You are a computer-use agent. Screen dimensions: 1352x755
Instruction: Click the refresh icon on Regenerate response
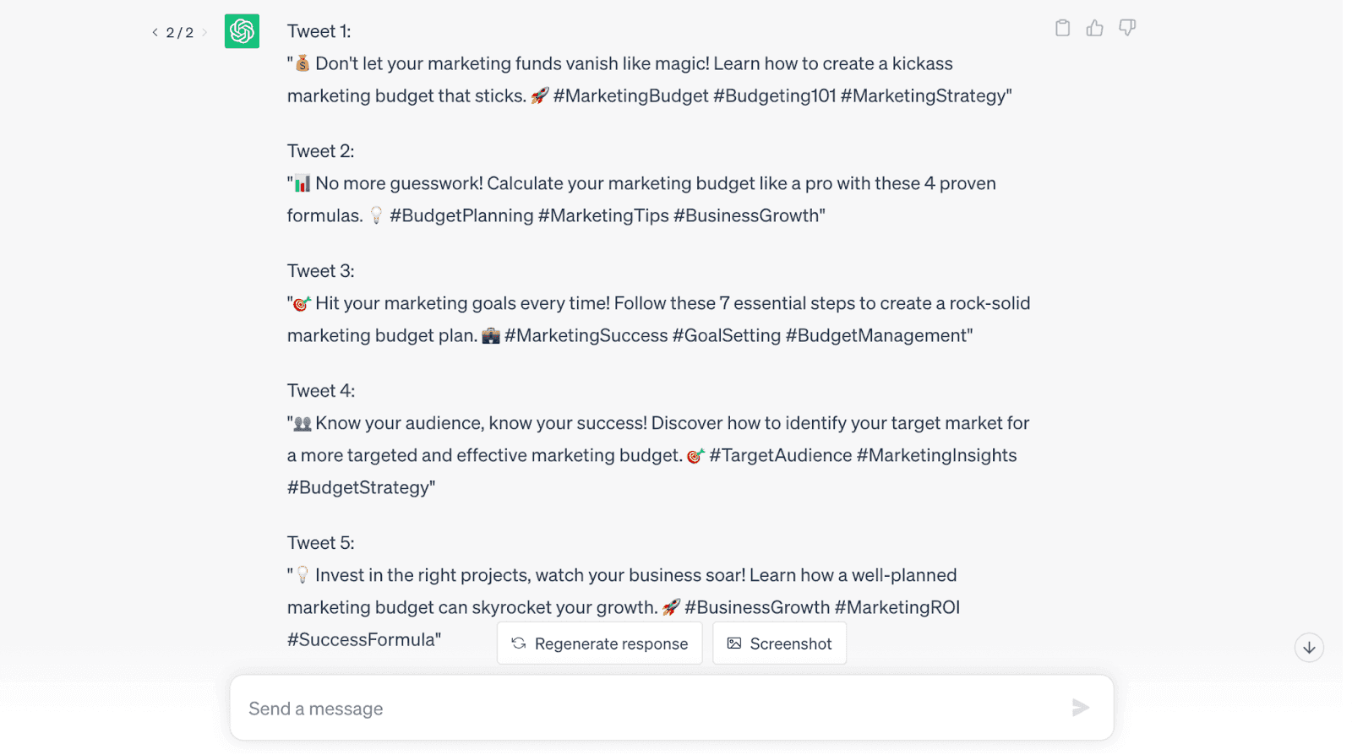[518, 643]
